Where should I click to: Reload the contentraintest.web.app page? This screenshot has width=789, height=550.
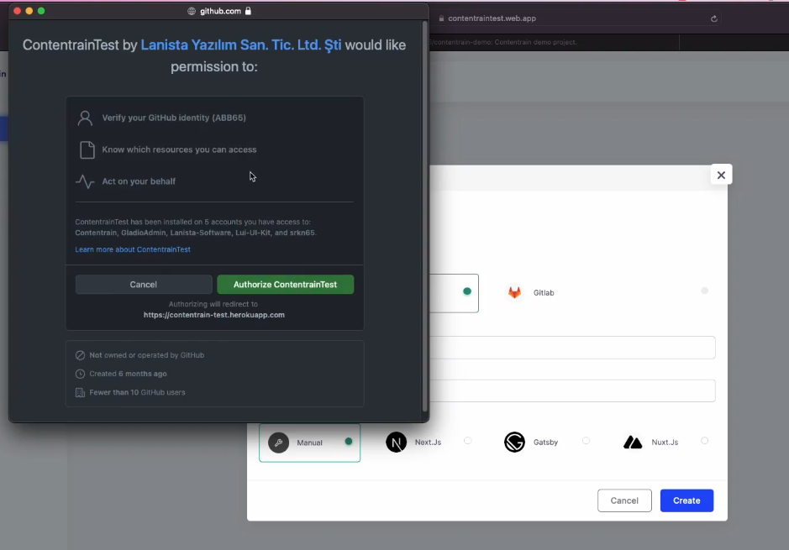coord(713,18)
